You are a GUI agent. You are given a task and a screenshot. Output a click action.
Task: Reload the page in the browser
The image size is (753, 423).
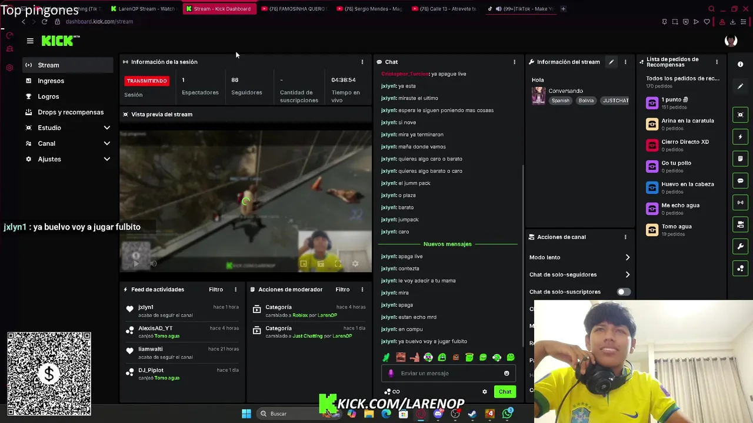tap(44, 22)
